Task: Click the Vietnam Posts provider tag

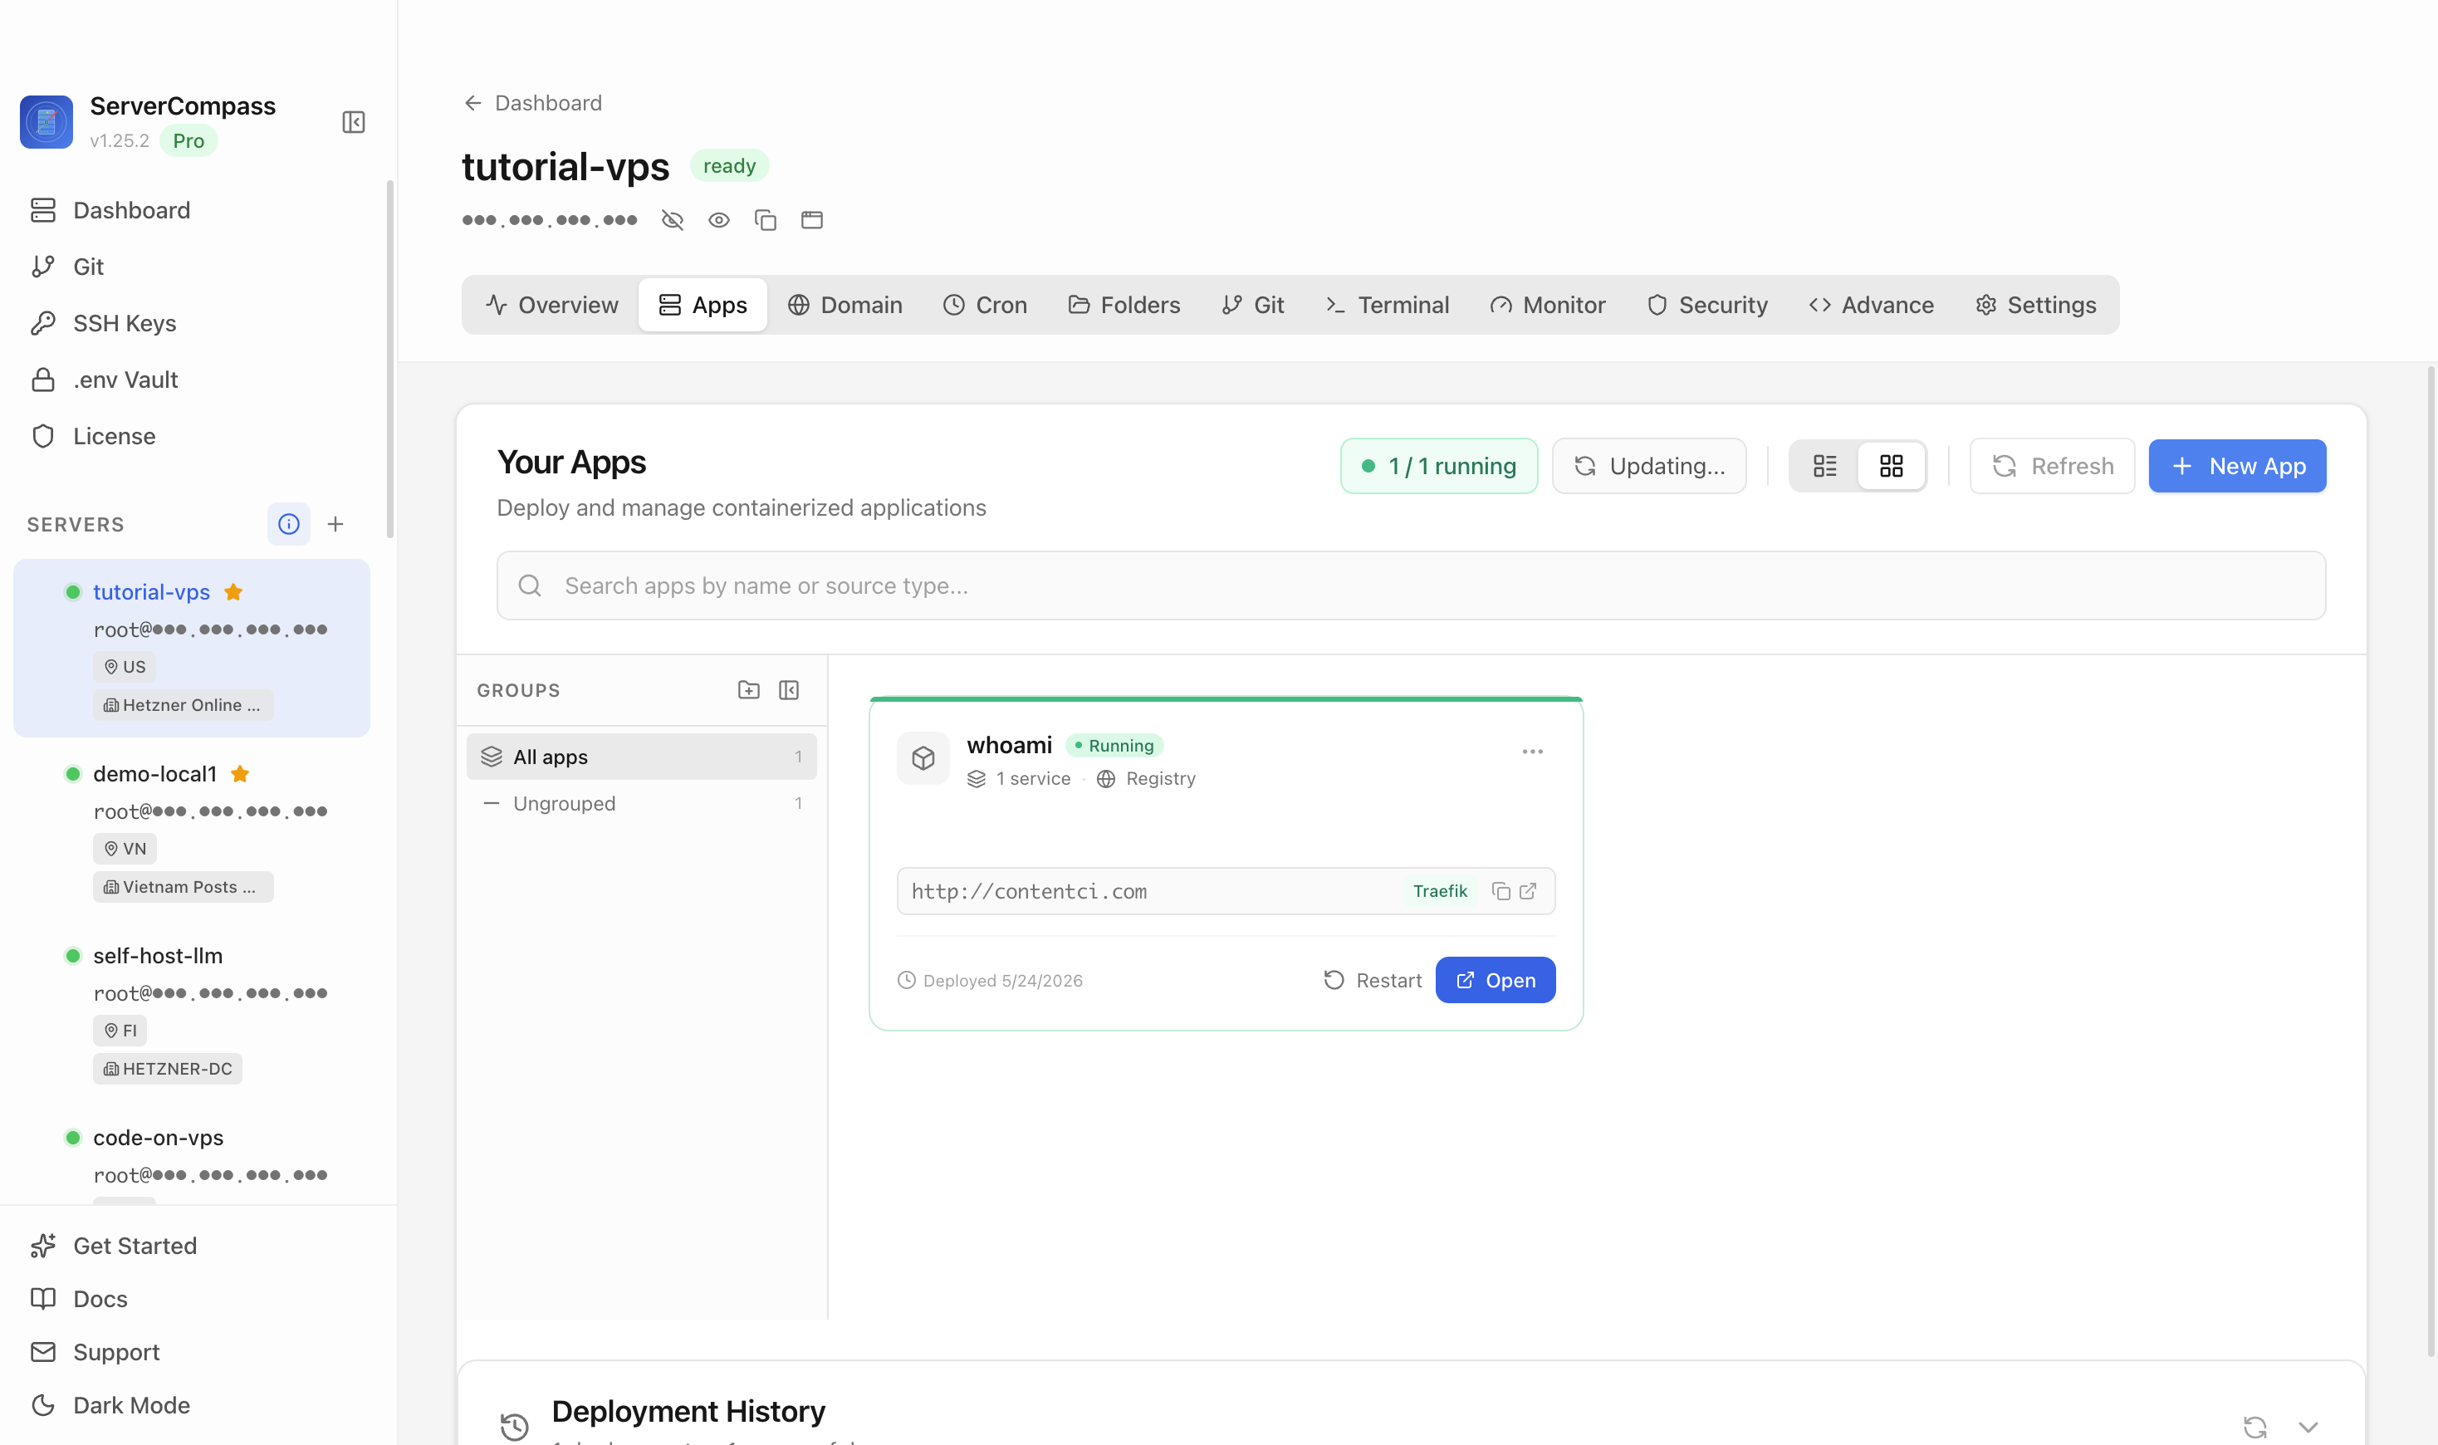Action: click(x=183, y=887)
